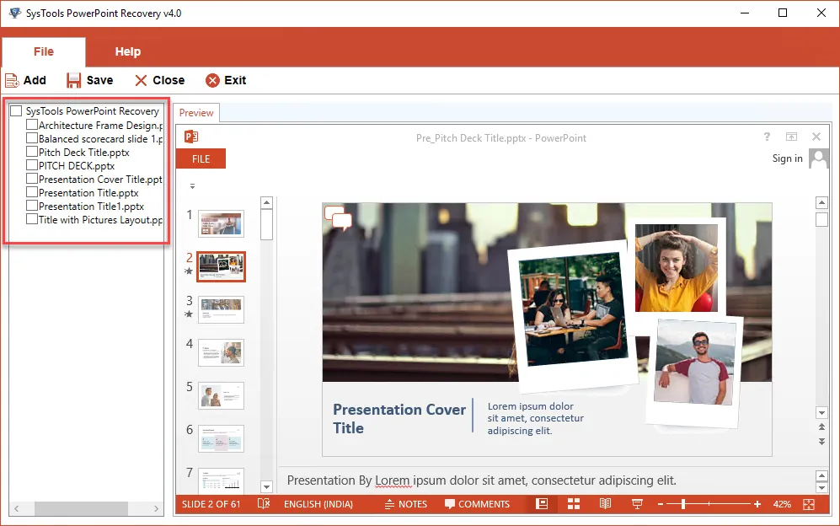Expand the Quick Access Toolbar customize arrow
The image size is (840, 526).
point(192,187)
